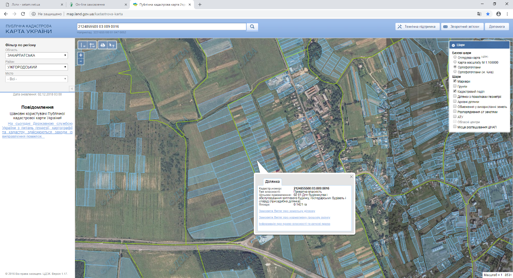
Task: Select Ортофотоплани (м. Київ) base layer
Action: point(454,72)
